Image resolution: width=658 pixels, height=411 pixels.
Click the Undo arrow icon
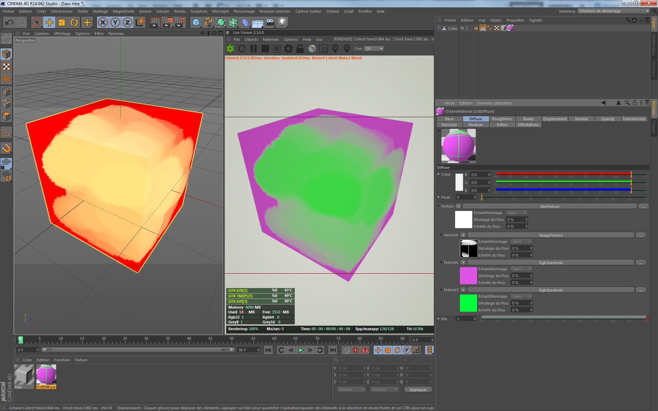click(x=9, y=23)
